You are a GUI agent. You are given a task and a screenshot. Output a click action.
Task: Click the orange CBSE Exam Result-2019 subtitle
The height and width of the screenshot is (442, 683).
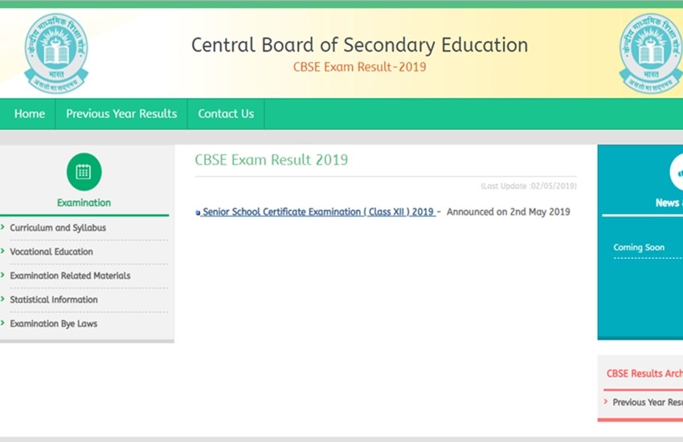pos(359,67)
